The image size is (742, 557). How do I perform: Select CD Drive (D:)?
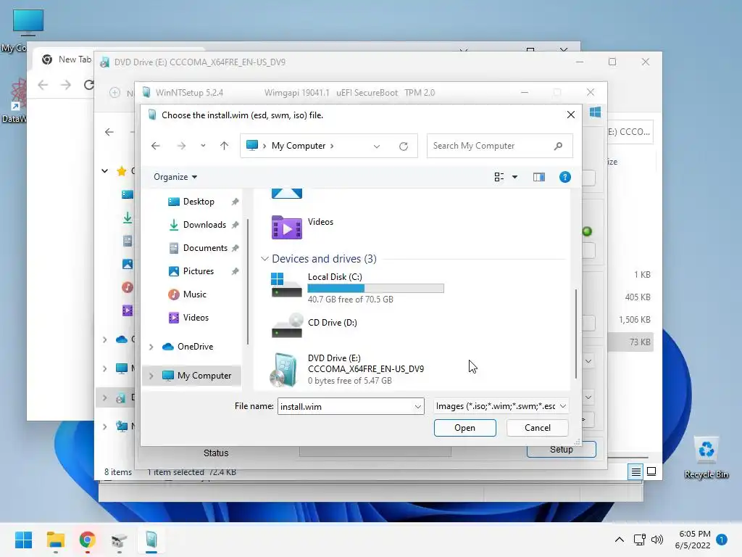coord(314,326)
